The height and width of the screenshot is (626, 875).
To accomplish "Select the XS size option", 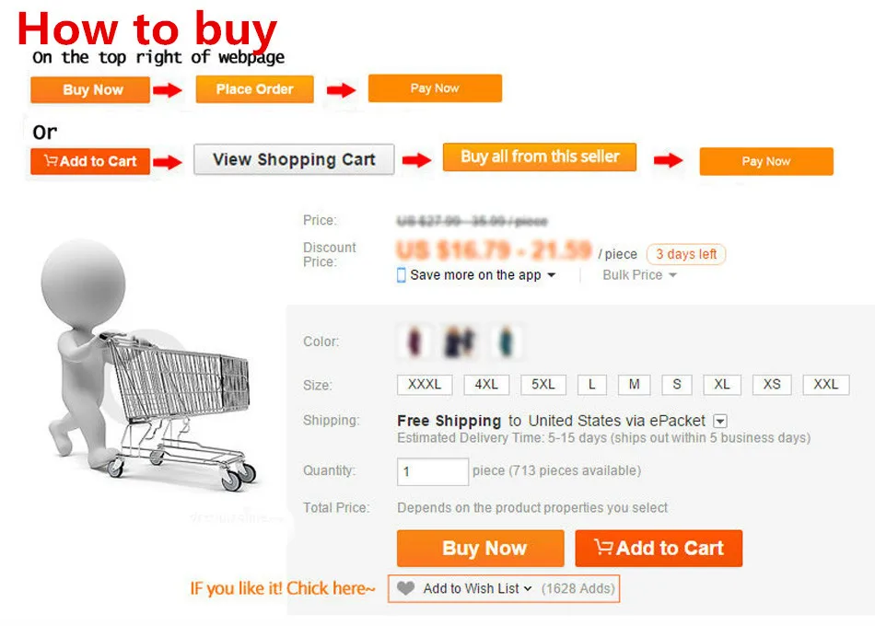I will click(x=772, y=385).
